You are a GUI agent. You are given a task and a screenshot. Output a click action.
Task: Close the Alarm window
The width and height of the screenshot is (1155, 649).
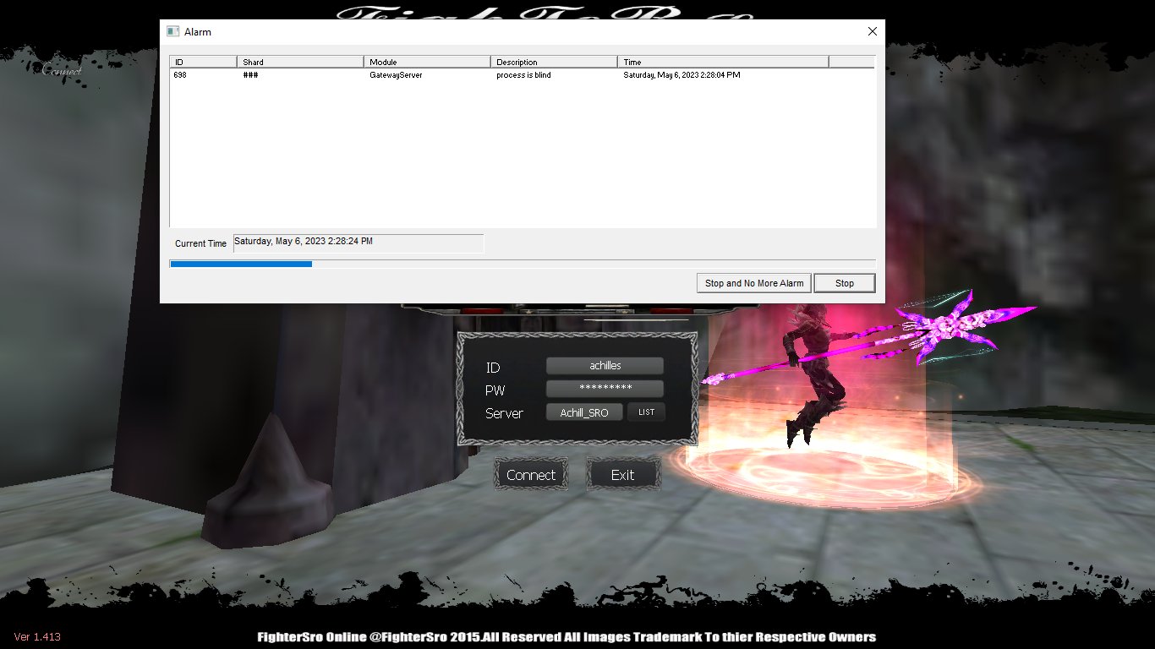873,31
